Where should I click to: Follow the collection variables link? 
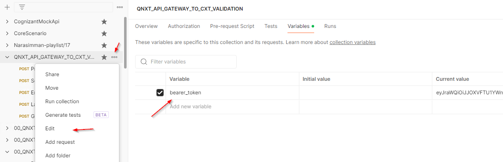pos(353,42)
